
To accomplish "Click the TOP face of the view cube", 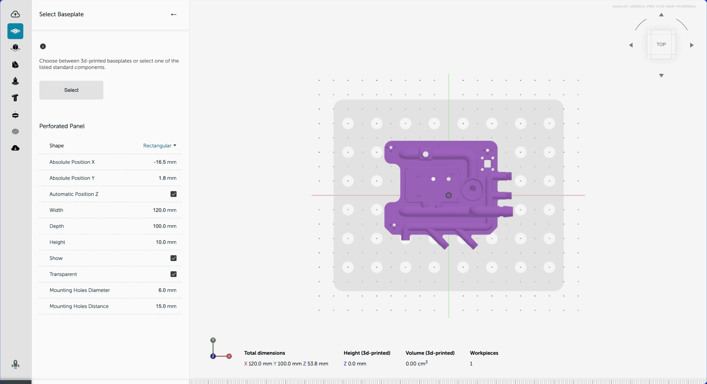I will click(661, 44).
